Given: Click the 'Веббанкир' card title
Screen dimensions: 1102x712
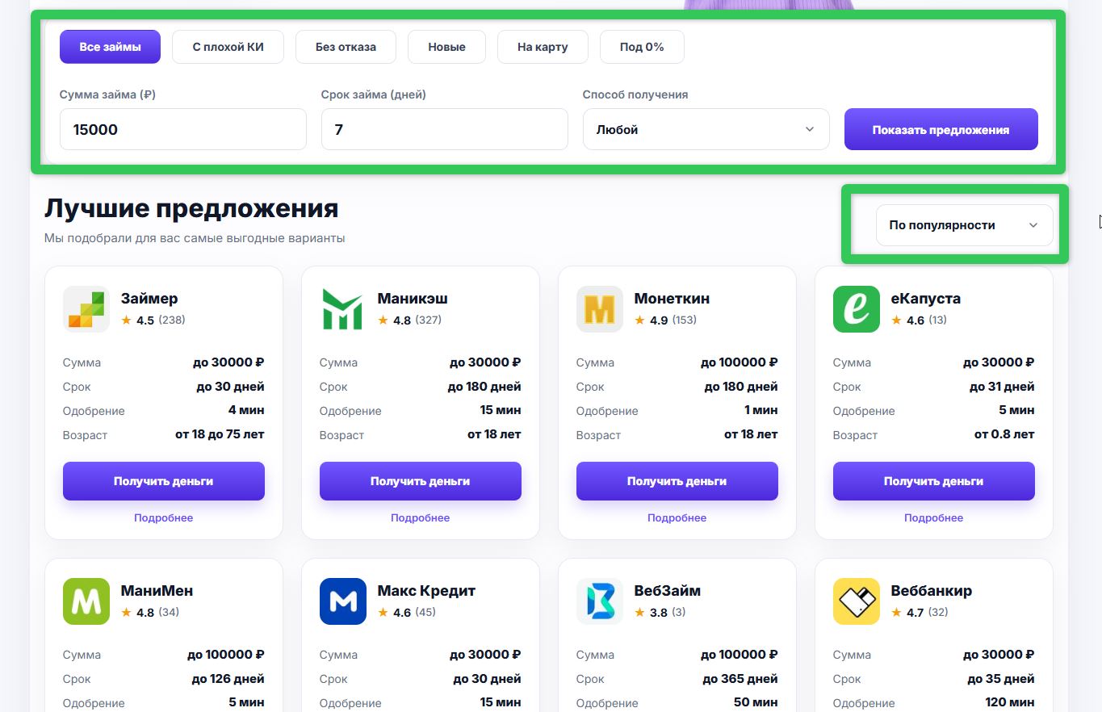Looking at the screenshot, I should point(932,591).
